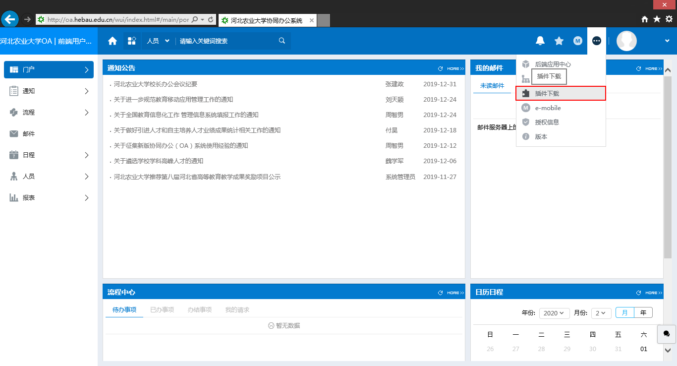677x366 pixels.
Task: Open favorites star in OA header
Action: pyautogui.click(x=559, y=41)
